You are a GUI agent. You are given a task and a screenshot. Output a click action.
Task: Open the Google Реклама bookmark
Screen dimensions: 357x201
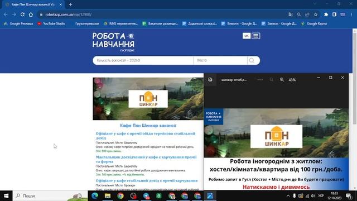tap(18, 23)
